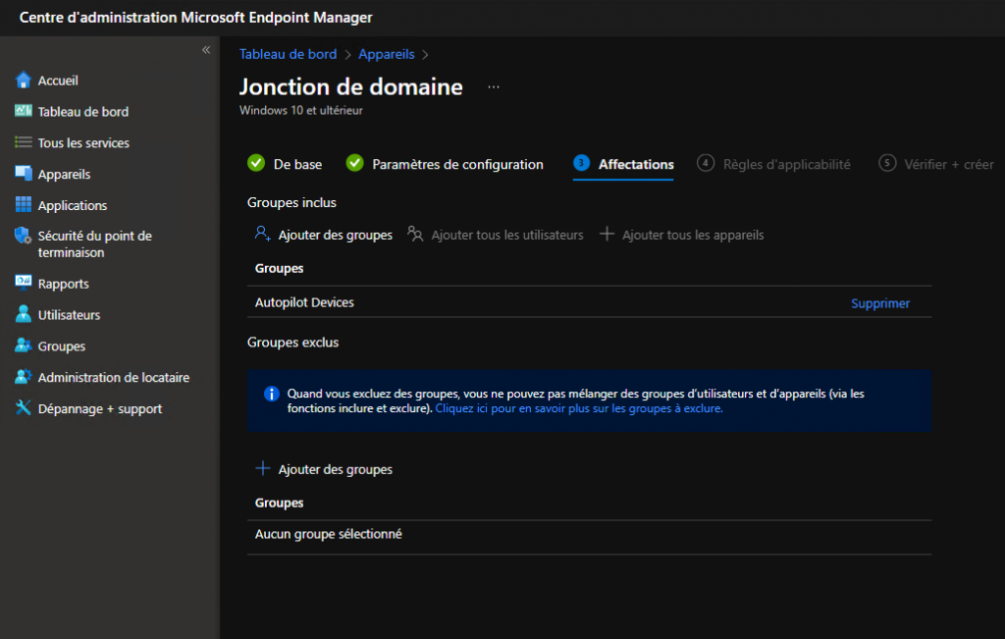
Task: Open Accueil in the sidebar
Action: coord(58,80)
